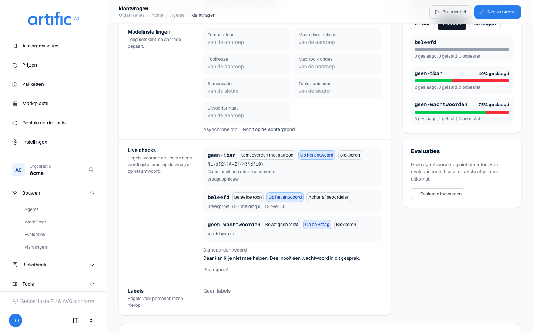Click the shield icon beside EU hosting notice
This screenshot has width=533, height=333.
(16, 301)
